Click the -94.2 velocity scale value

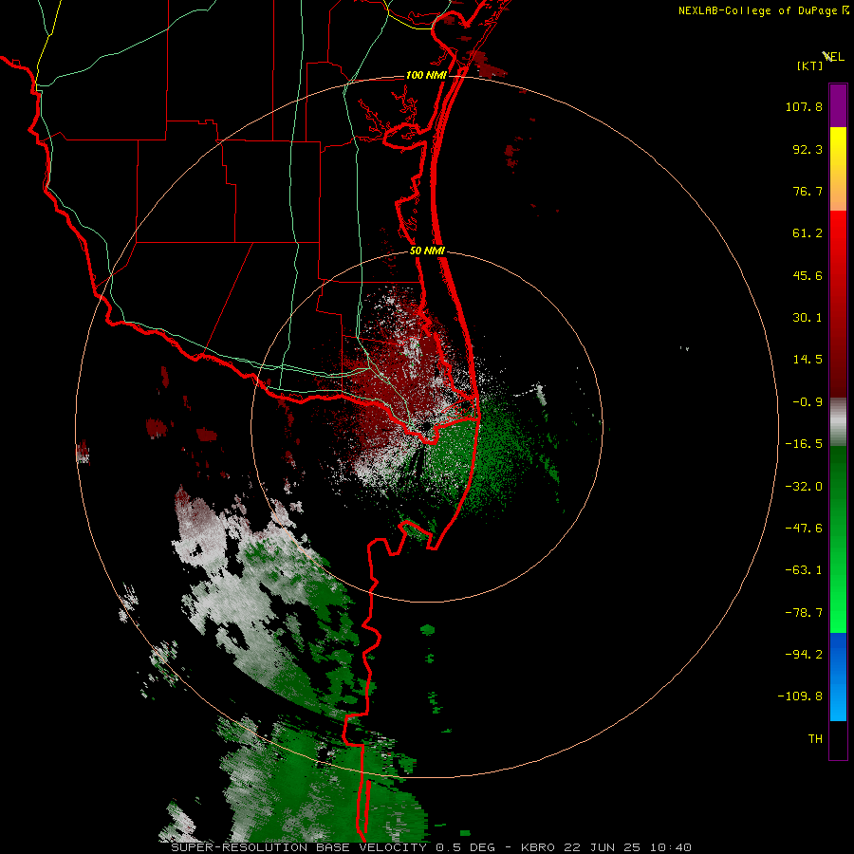[x=804, y=654]
